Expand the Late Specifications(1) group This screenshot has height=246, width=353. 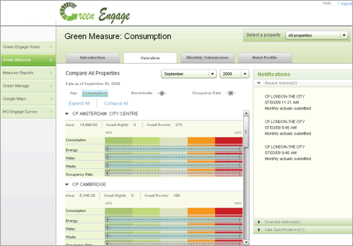pos(259,230)
